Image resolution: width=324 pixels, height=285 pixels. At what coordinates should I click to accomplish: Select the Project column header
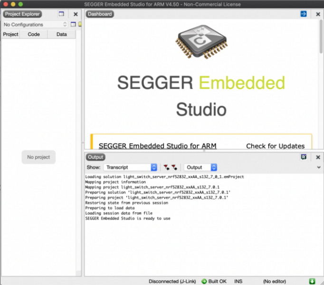coord(10,34)
